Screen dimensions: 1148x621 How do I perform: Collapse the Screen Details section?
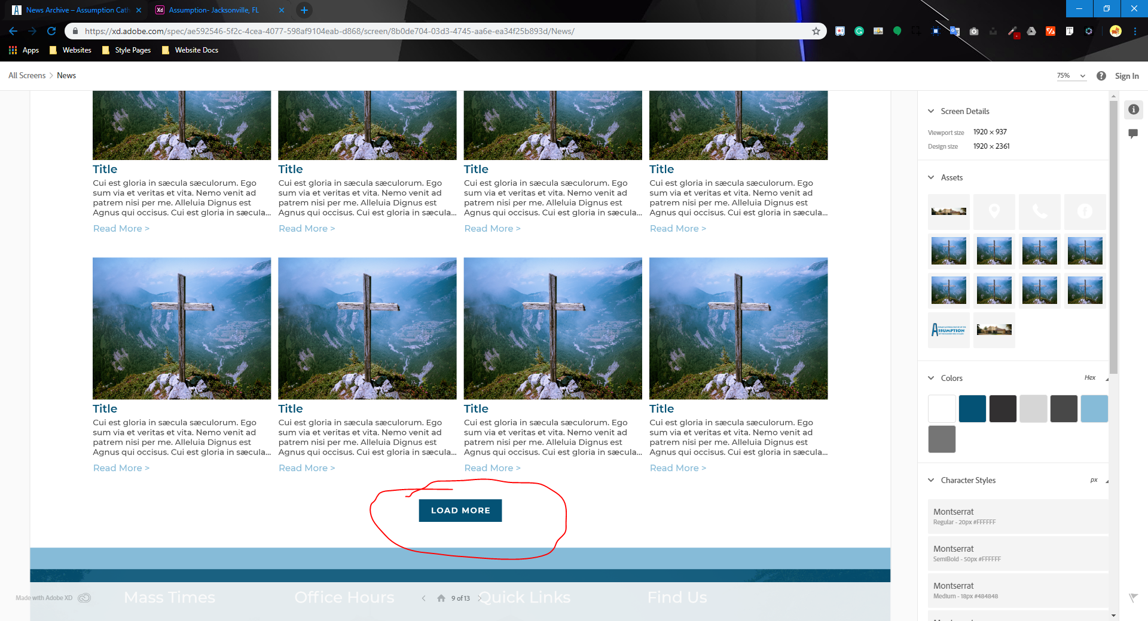point(931,111)
